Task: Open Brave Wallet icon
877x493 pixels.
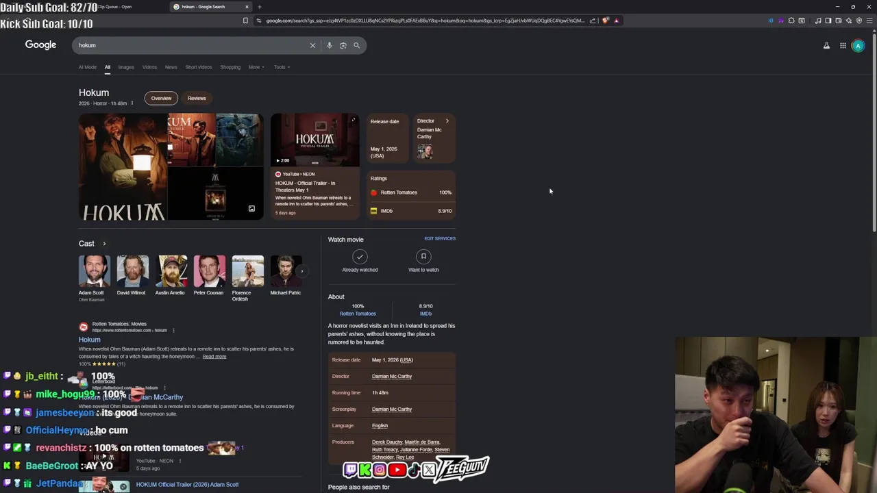Action: [x=838, y=21]
